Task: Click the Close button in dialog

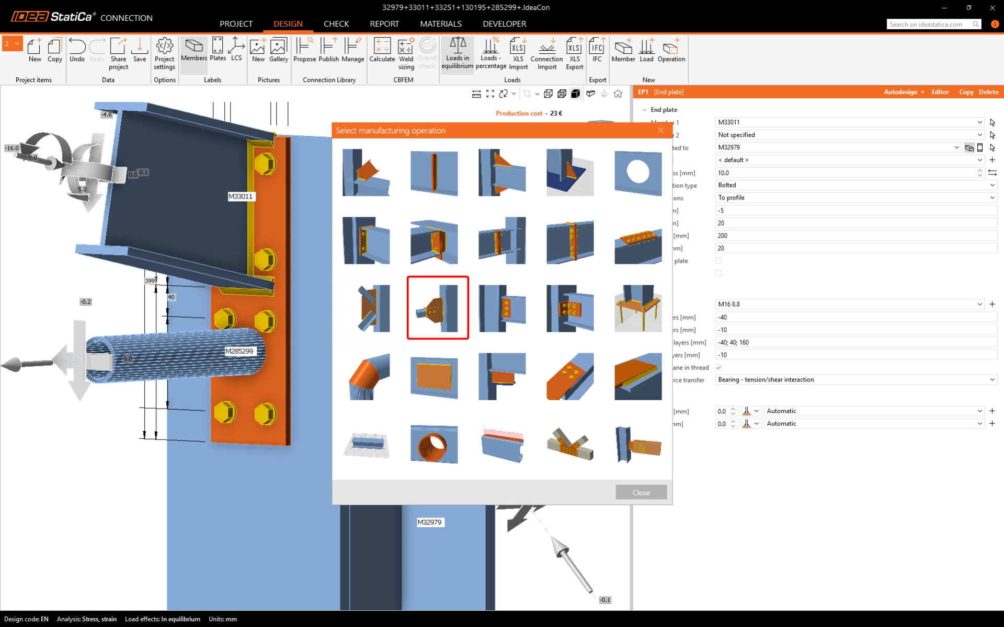Action: coord(641,492)
